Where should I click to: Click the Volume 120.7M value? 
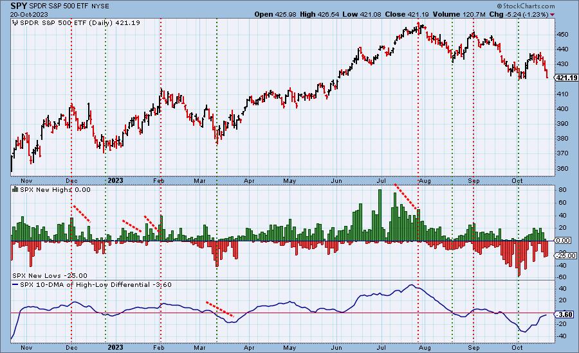[x=459, y=14]
